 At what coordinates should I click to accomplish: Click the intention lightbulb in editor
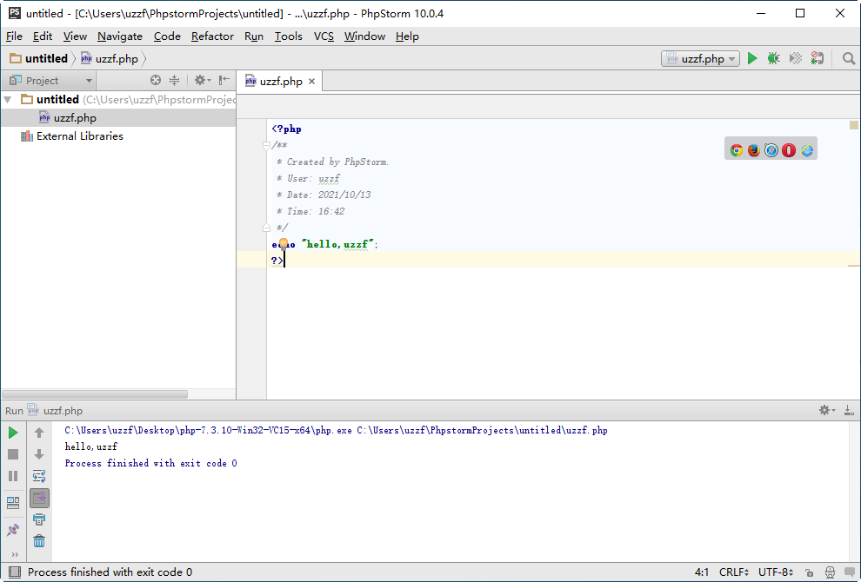pos(284,243)
